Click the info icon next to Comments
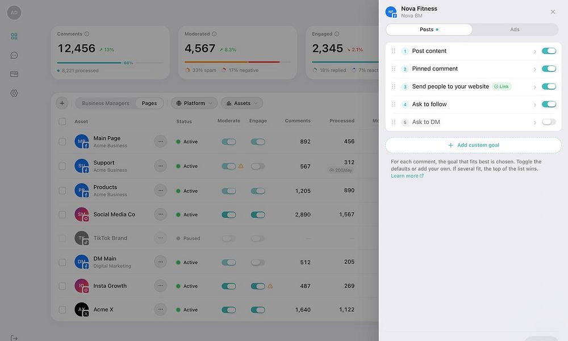 pos(86,34)
